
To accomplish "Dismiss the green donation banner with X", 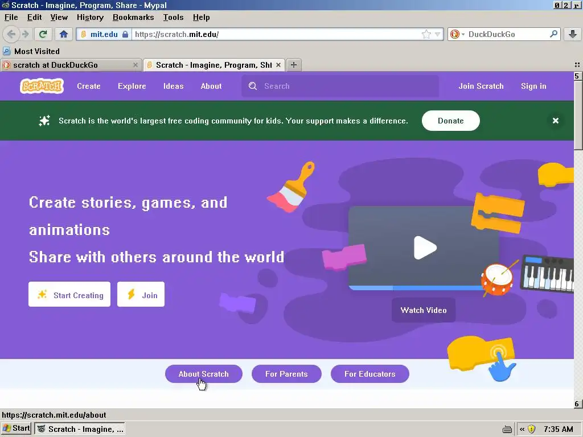I will pos(556,121).
